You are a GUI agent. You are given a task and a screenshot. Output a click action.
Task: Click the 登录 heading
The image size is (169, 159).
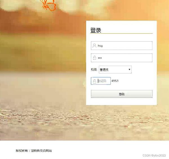pos(95,30)
